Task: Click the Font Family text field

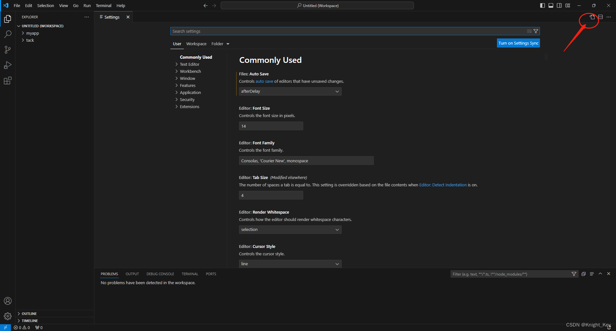Action: (306, 161)
